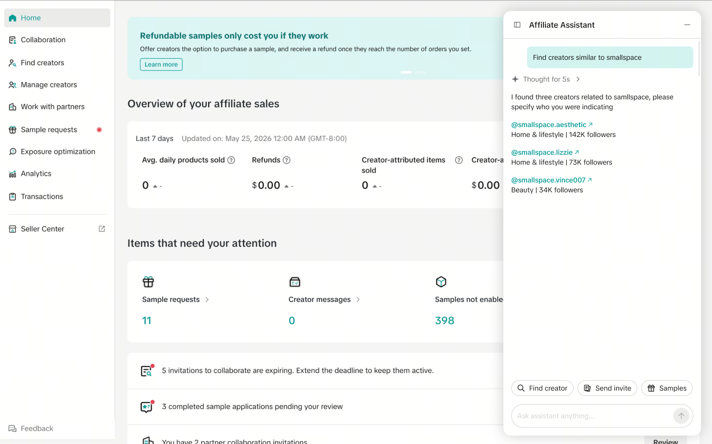Click the Creator messages inbox icon
Viewport: 712px width, 444px height.
(295, 282)
